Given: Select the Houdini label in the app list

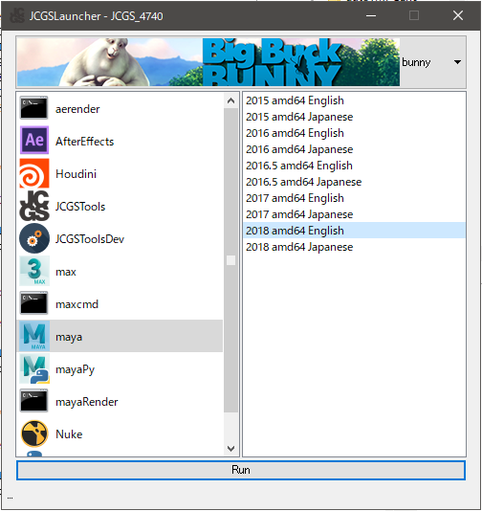Looking at the screenshot, I should tap(76, 174).
